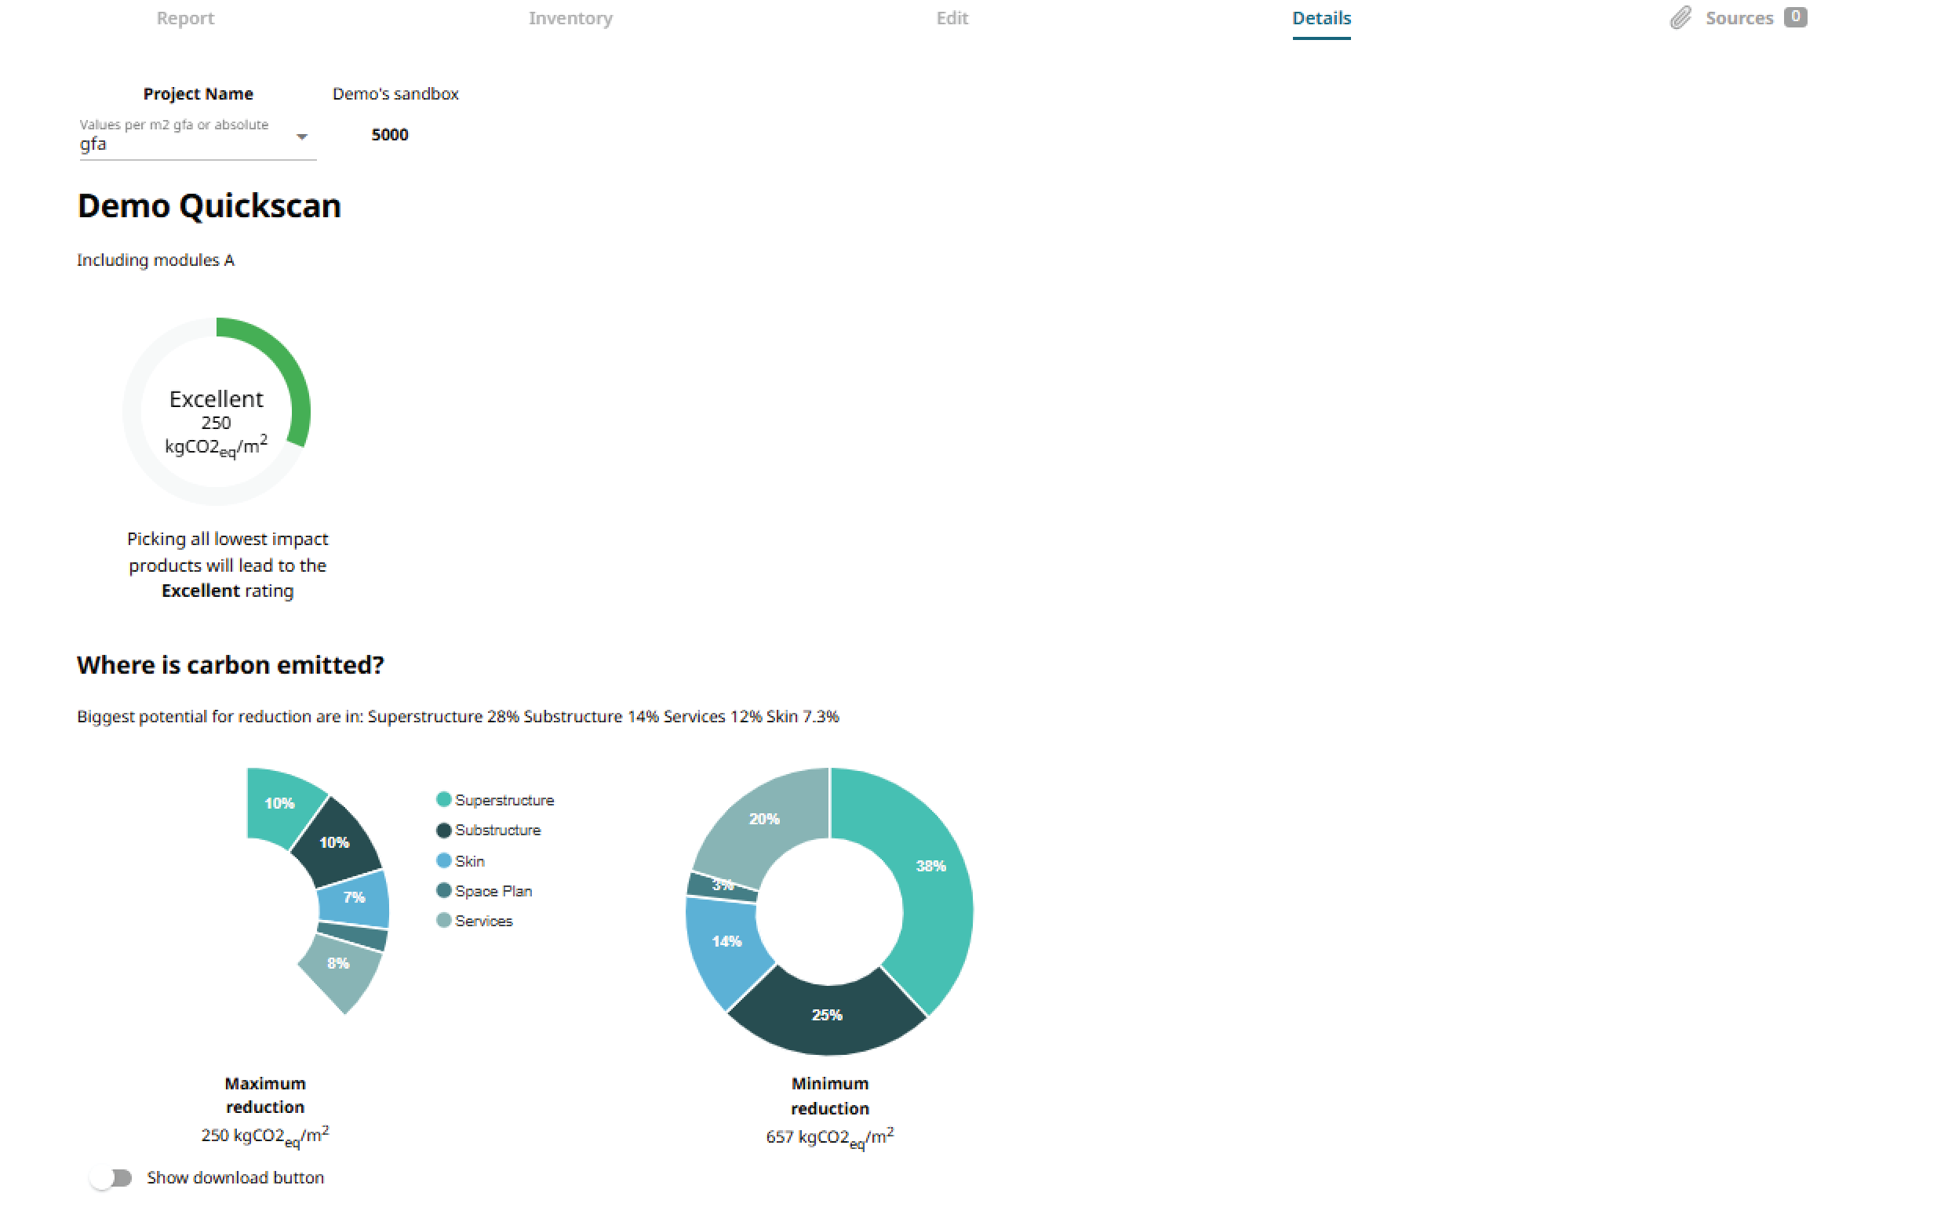Select the 14% Skin donut segment

coord(725,941)
